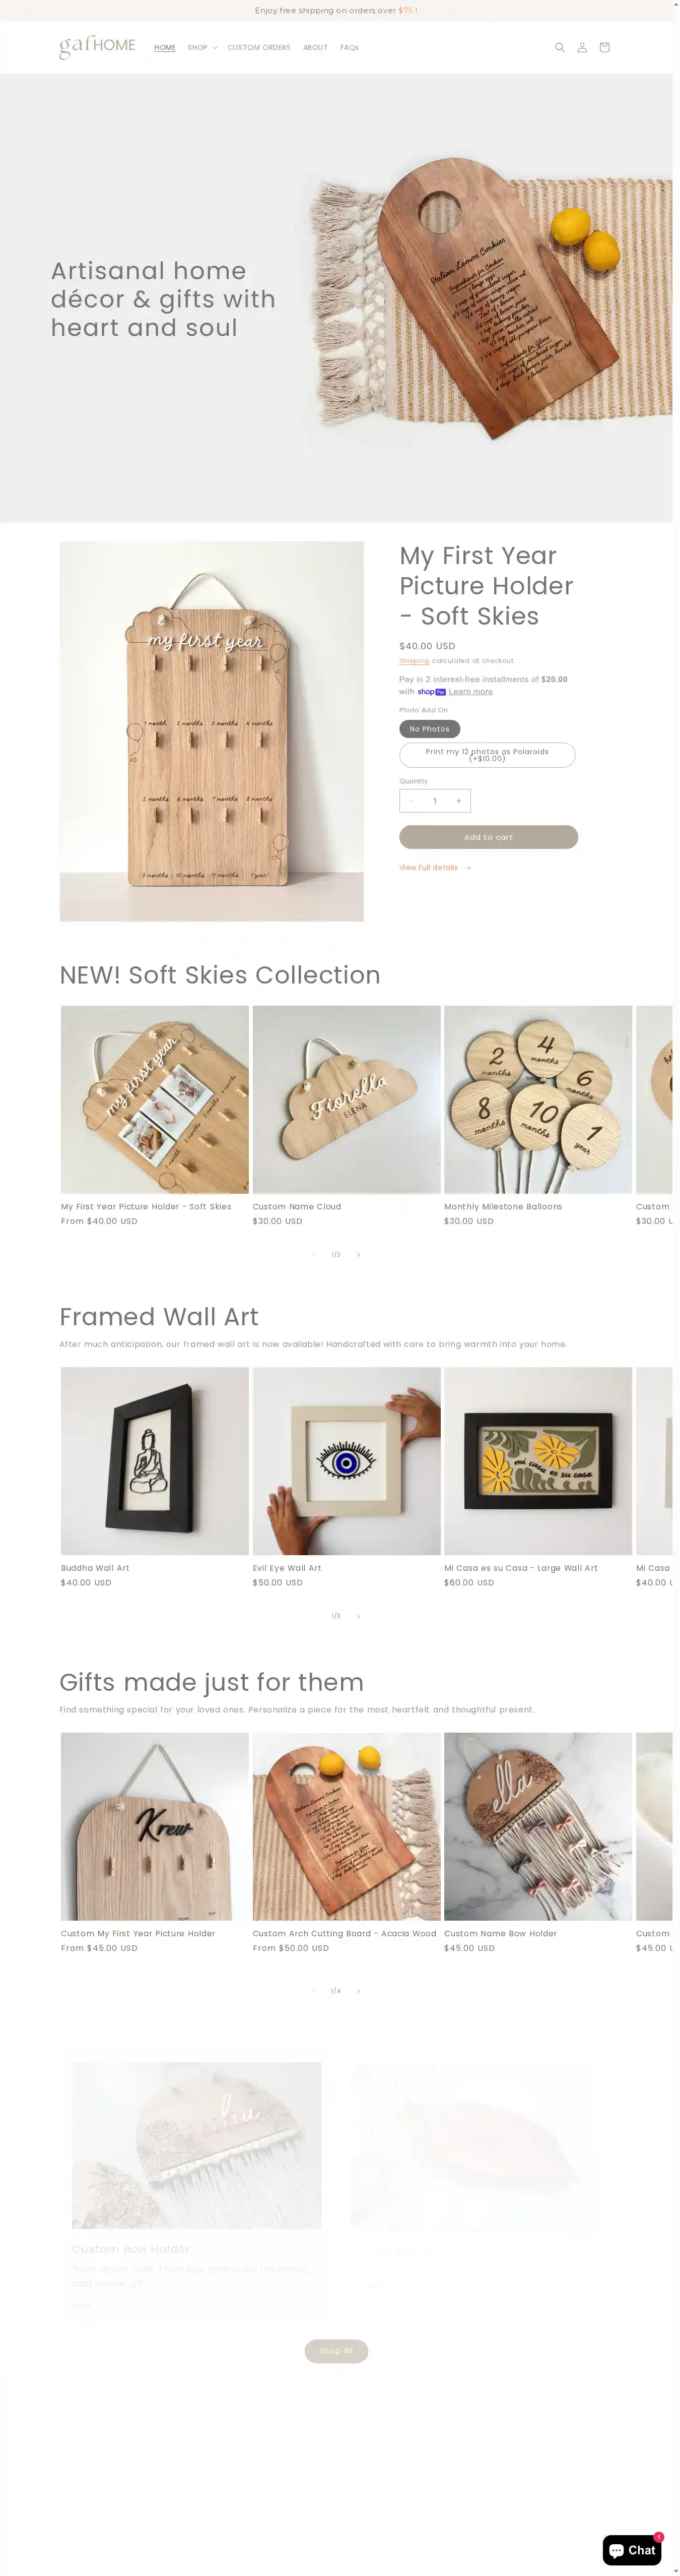Screen dimensions: 680x2576
Task: Decrease quantity with the minus icon
Action: pyautogui.click(x=412, y=800)
